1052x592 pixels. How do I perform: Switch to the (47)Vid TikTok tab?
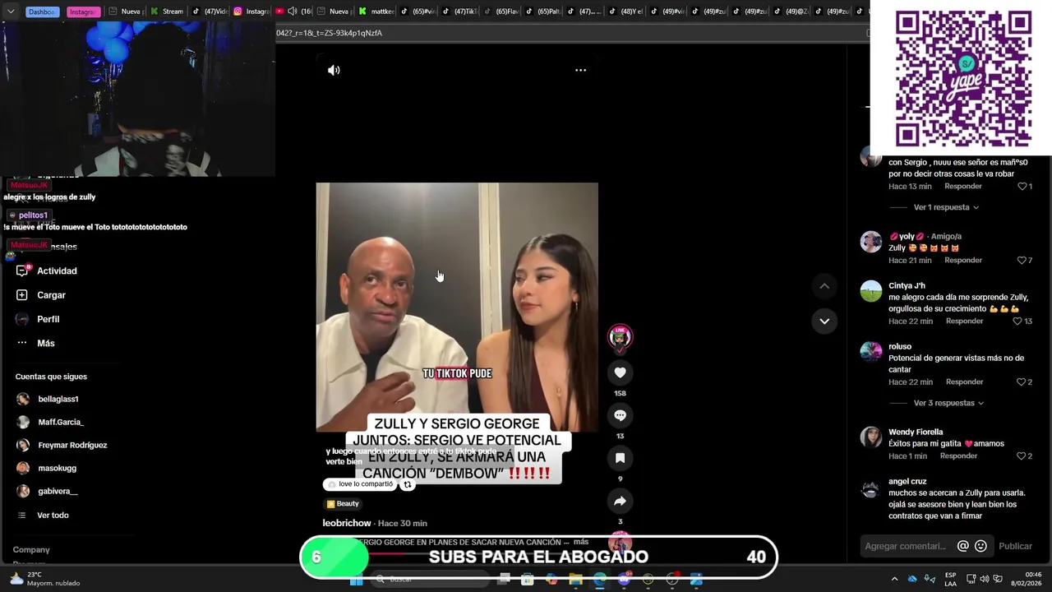coord(209,12)
